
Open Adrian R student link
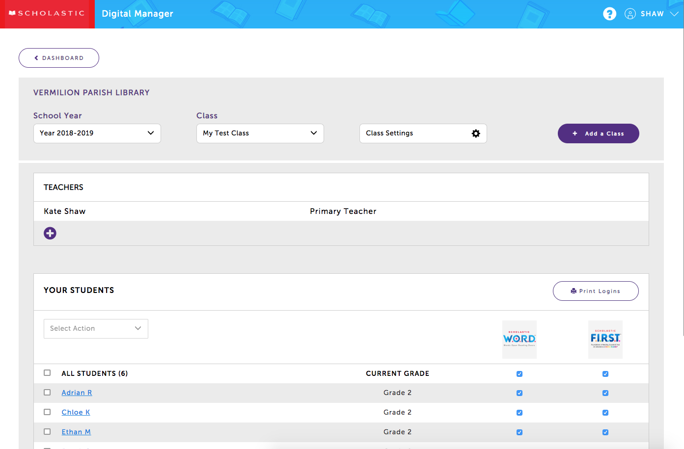77,393
